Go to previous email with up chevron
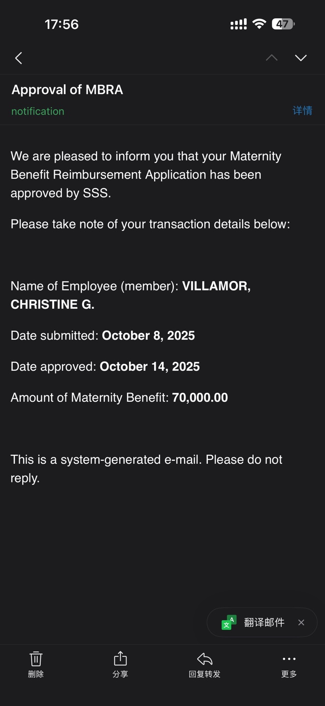 271,58
